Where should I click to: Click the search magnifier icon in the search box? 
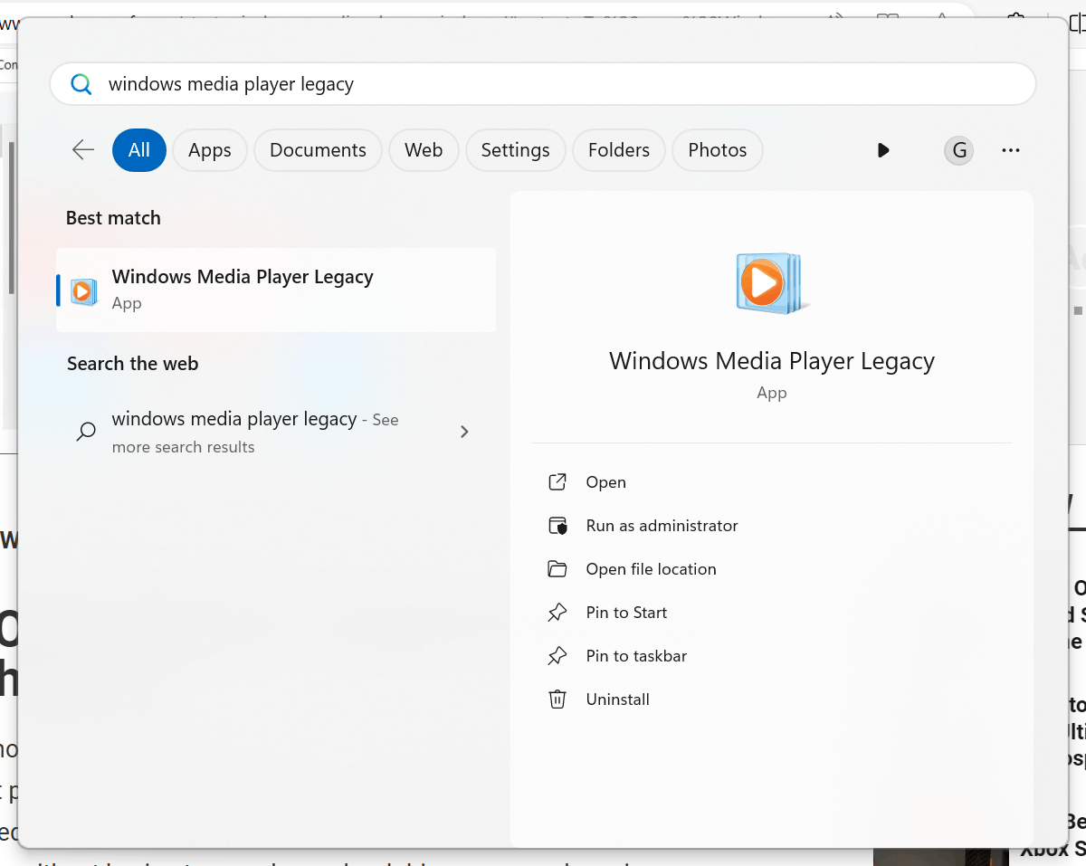(x=81, y=84)
